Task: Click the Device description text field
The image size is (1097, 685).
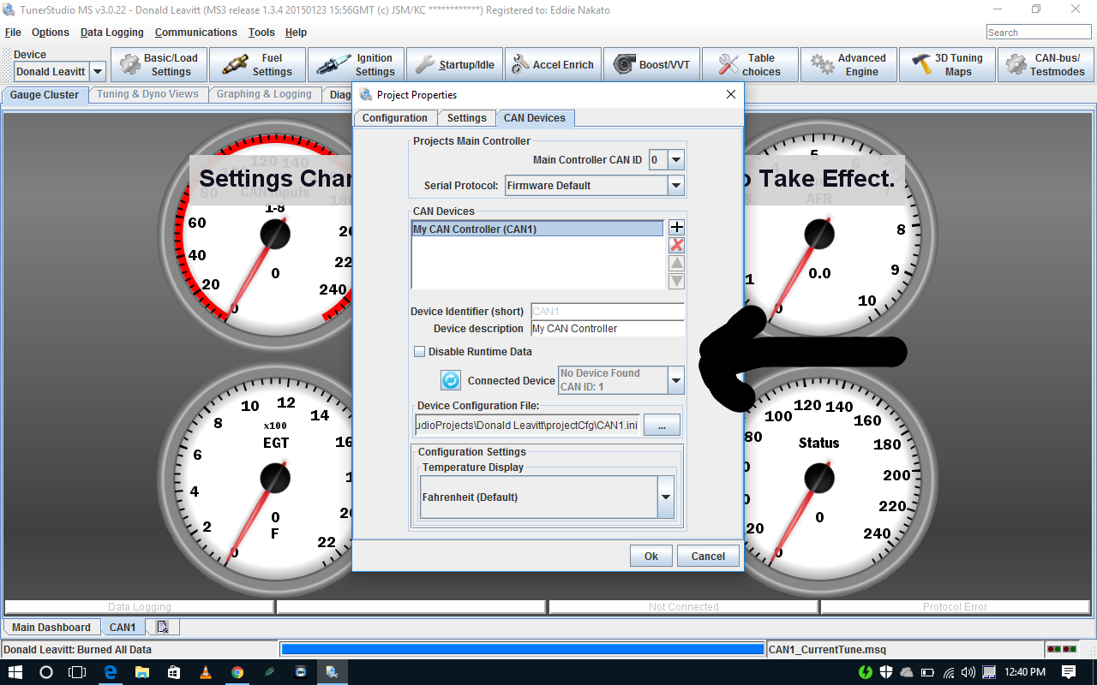Action: 608,329
